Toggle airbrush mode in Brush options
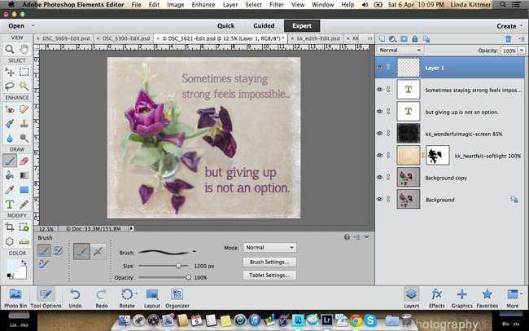The height and width of the screenshot is (331, 529). tap(98, 251)
